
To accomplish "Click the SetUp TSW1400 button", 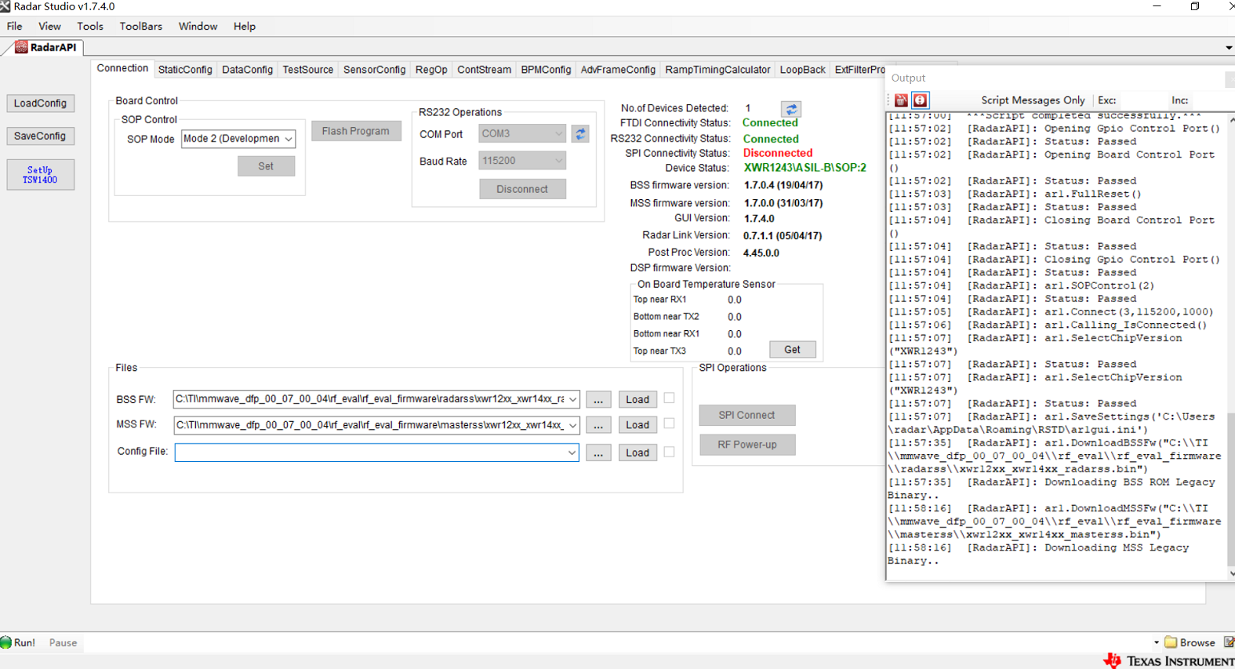I will [40, 175].
